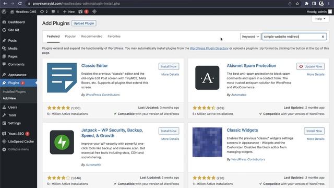Click the Users icon in the sidebar
The height and width of the screenshot is (188, 334).
click(x=4, y=107)
